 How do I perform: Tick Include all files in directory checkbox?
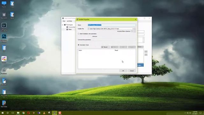tap(132, 31)
